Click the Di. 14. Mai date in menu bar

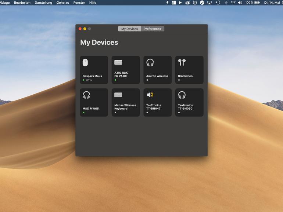coord(273,3)
